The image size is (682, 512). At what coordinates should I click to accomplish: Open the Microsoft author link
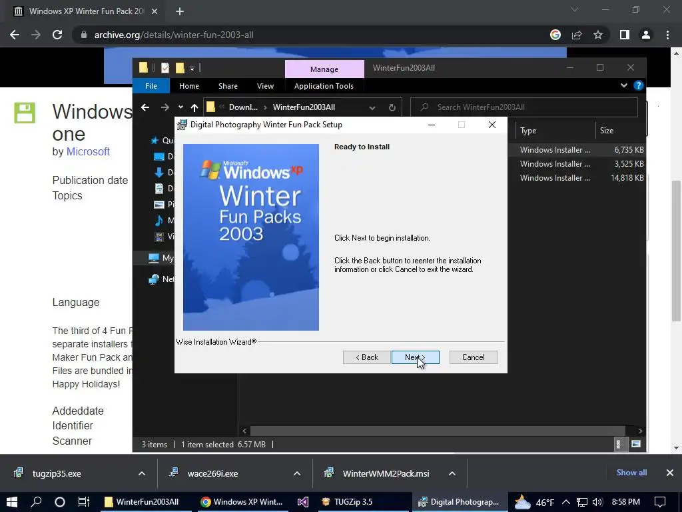pyautogui.click(x=88, y=151)
